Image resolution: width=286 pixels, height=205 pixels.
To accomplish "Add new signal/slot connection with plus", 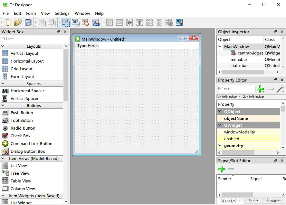I will pos(222,169).
